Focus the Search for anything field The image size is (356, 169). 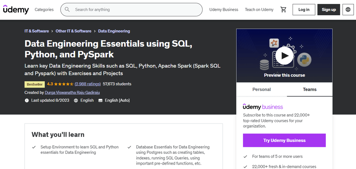pos(135,10)
